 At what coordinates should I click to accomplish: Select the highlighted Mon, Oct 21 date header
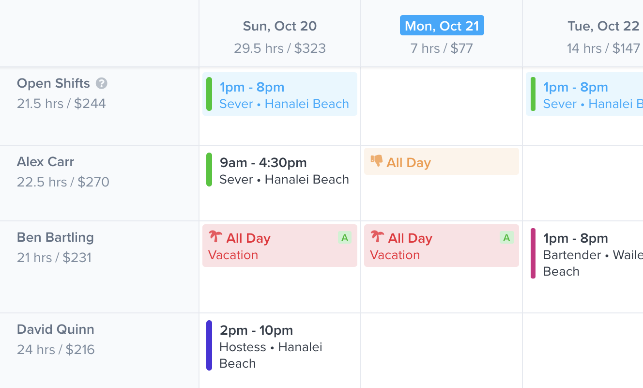click(442, 25)
